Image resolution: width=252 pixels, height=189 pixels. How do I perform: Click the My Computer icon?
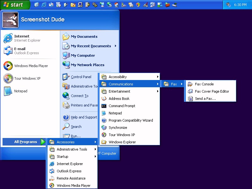pos(66,55)
